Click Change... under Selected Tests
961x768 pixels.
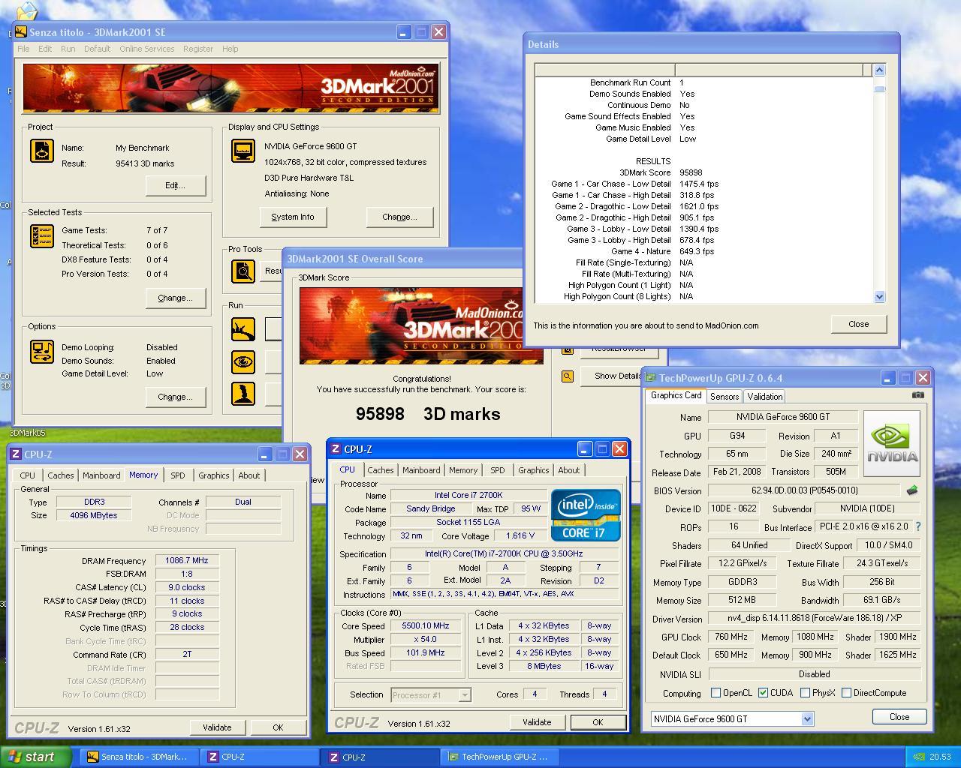[x=175, y=298]
